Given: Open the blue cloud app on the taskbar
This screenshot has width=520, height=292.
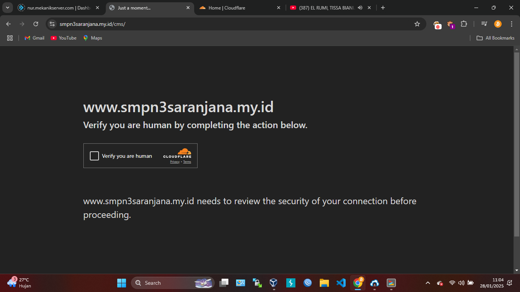Looking at the screenshot, I should (375, 283).
